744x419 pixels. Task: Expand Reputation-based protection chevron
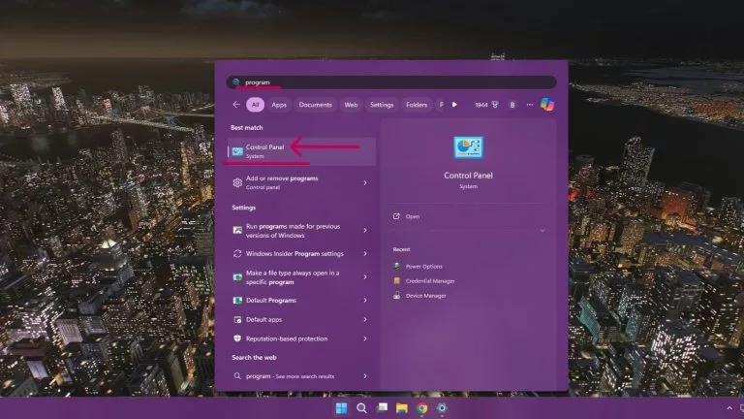click(x=365, y=338)
